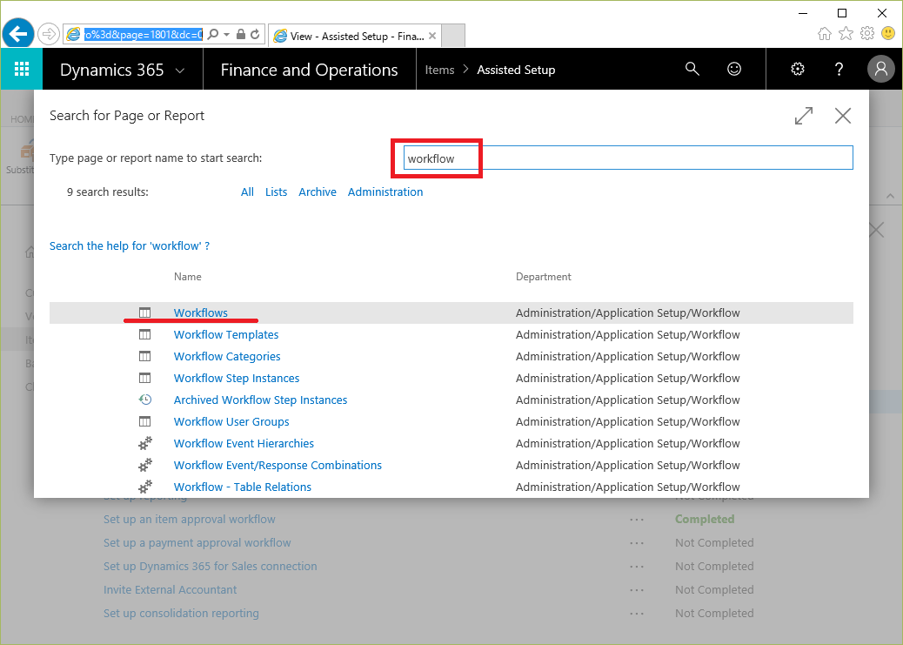This screenshot has width=903, height=645.
Task: Open the app launcher waffle icon
Action: pos(21,70)
